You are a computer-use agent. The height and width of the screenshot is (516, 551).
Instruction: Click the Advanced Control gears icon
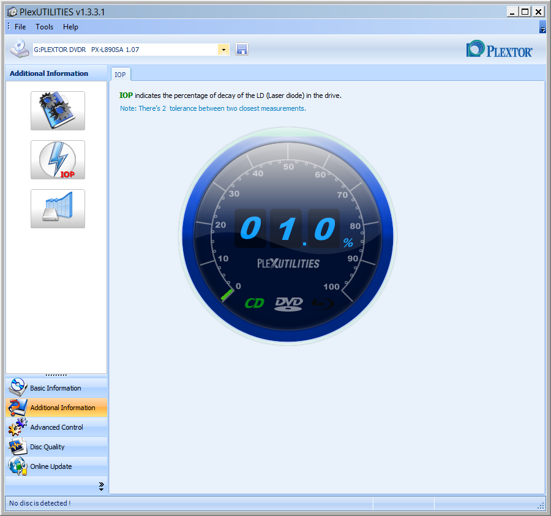(x=18, y=427)
